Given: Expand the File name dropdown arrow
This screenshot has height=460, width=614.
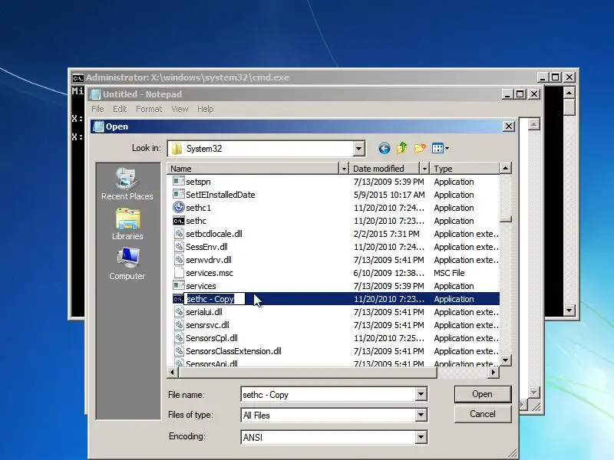Looking at the screenshot, I should pos(421,394).
